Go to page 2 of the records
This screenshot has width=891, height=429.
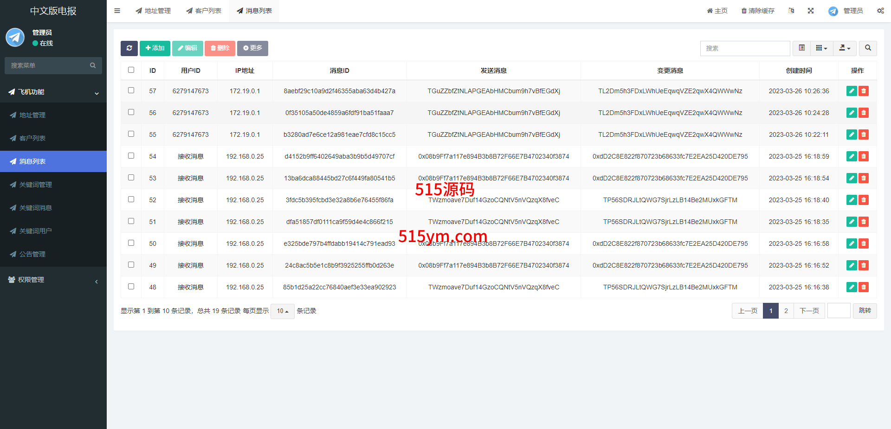tap(786, 311)
